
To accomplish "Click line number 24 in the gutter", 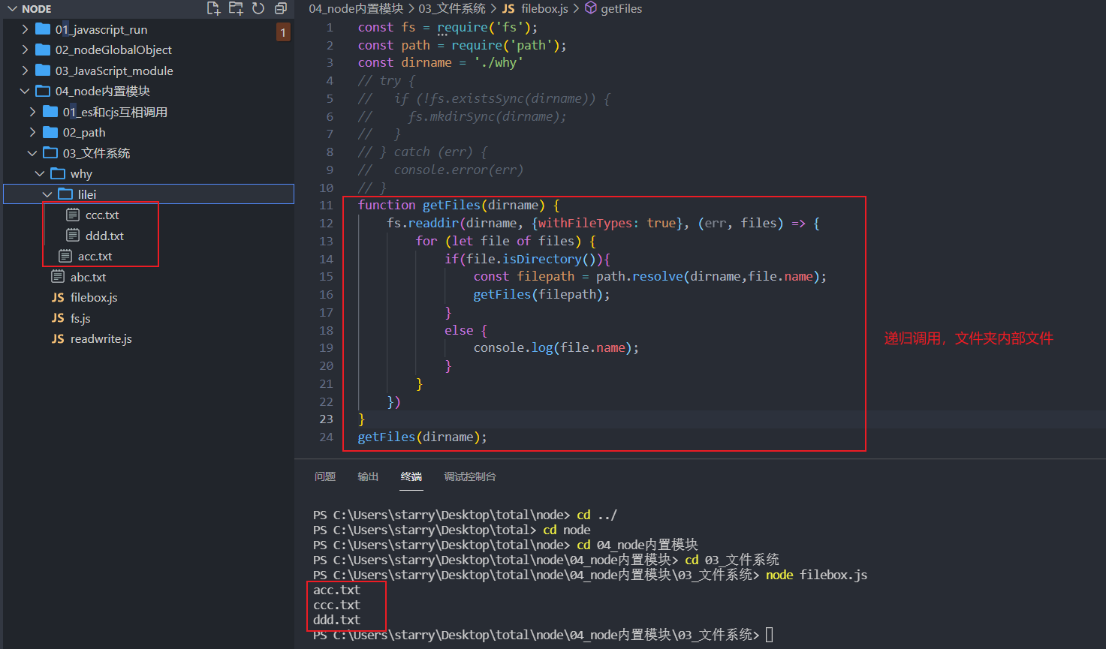I will [x=326, y=437].
